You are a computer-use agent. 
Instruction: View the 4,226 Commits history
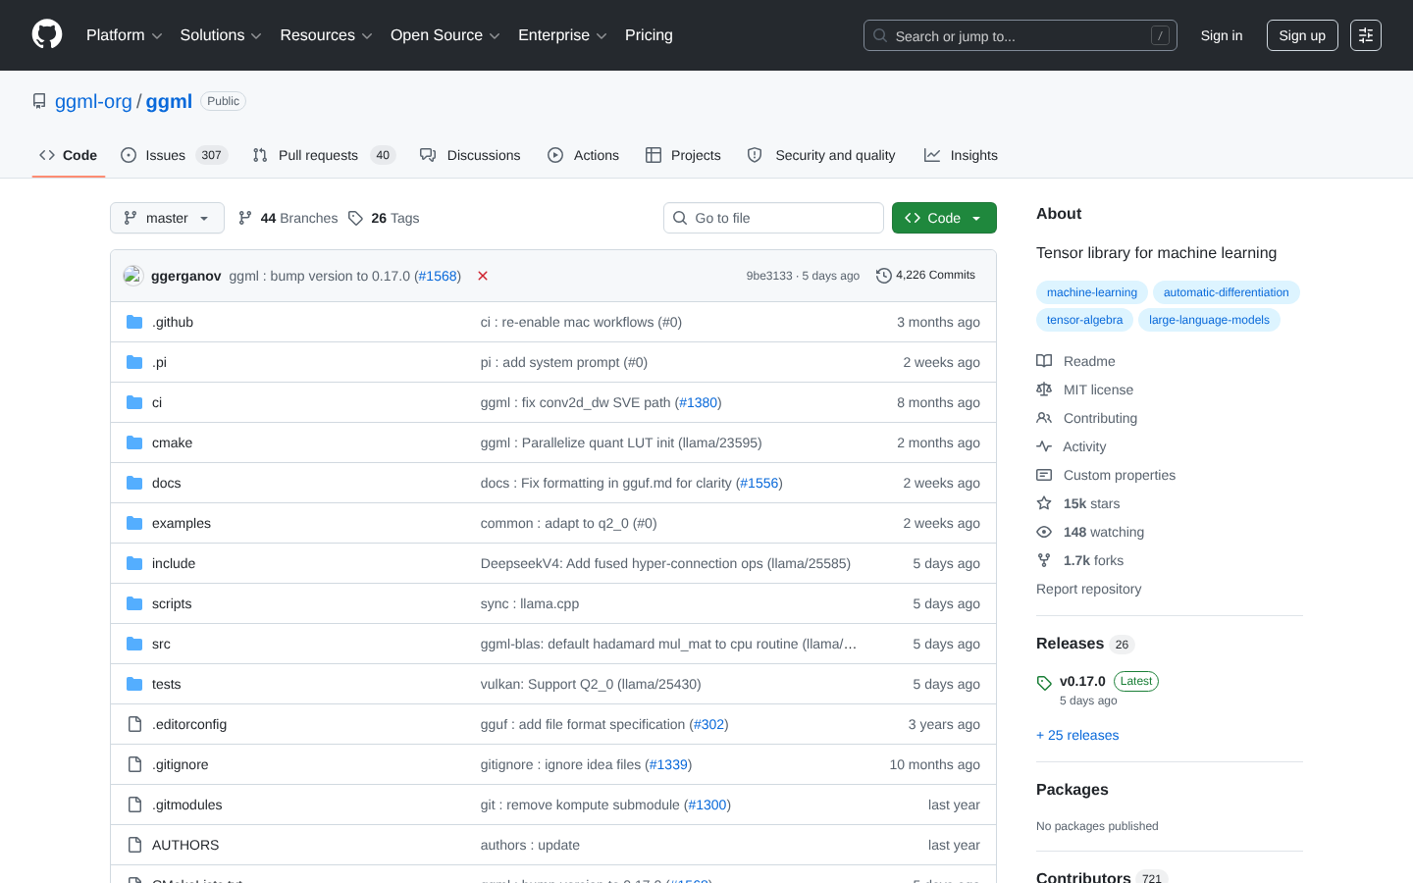tap(926, 276)
